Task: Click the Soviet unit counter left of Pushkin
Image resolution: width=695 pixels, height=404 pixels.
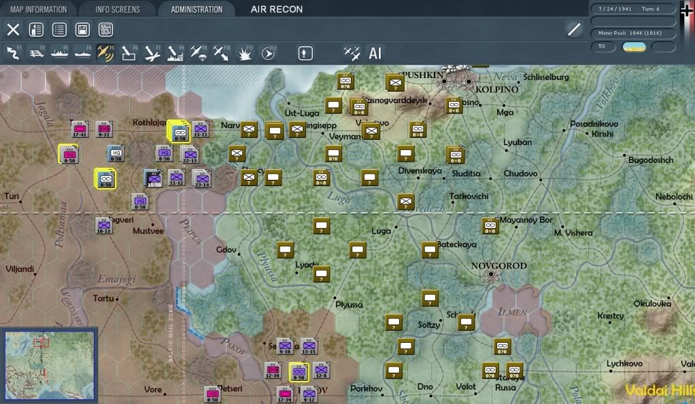Action: coord(395,82)
